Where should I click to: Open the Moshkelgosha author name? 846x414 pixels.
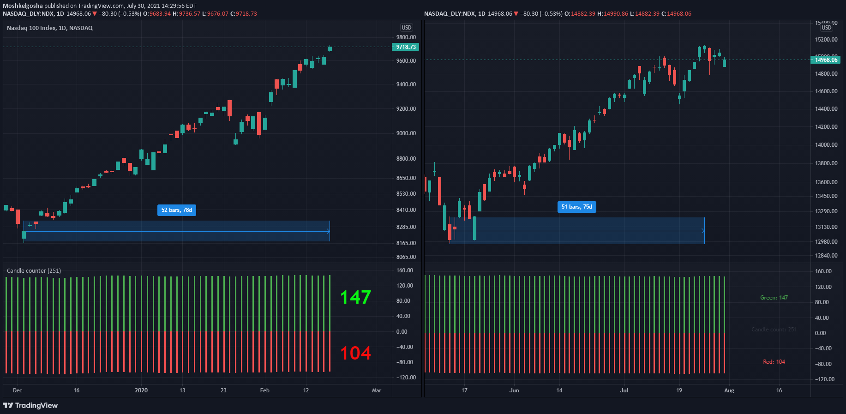click(23, 6)
